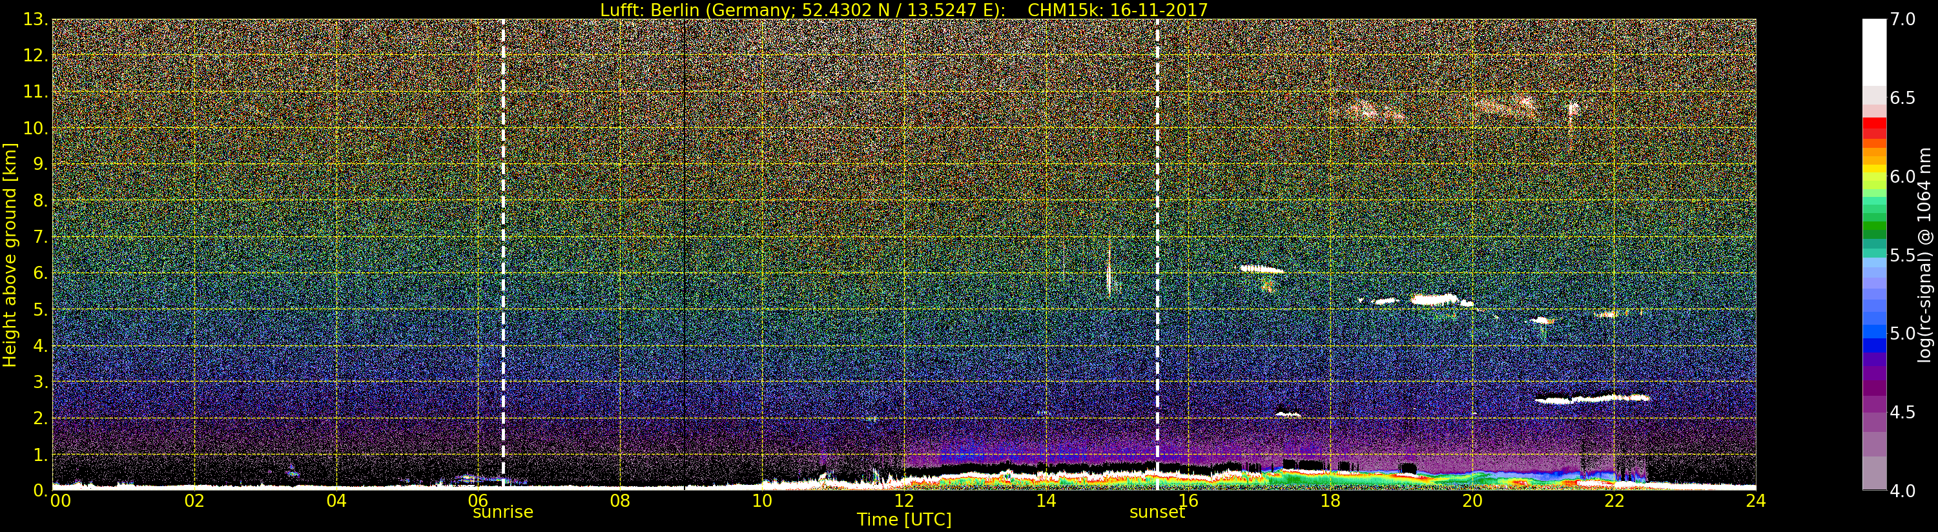Click the 'sunrise' label below the time axis
1938x532 pixels.
[x=502, y=513]
